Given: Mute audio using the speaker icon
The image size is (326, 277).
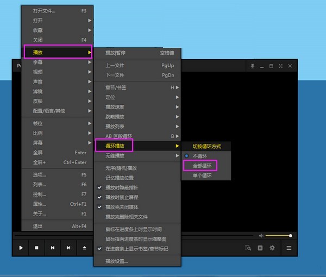Looking at the screenshot, I should 261,236.
